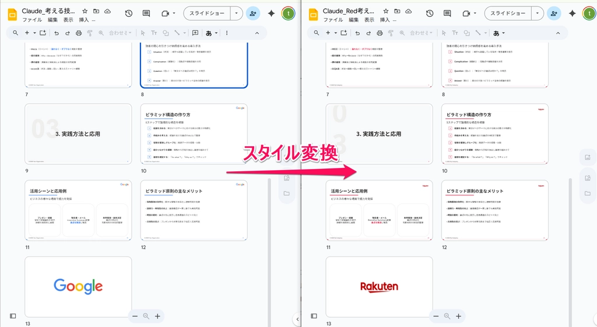
Task: Open 編集 menu in left window
Action: tap(52, 20)
